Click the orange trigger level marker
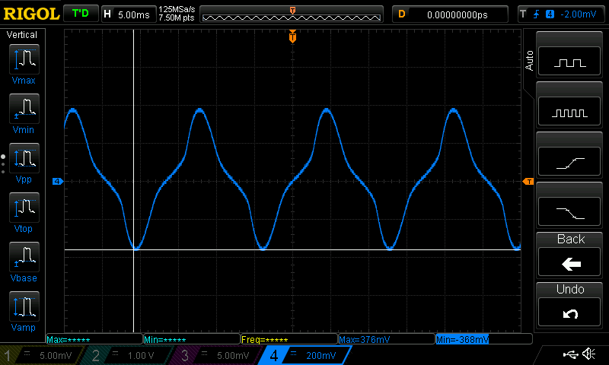This screenshot has height=365, width=609. pos(528,181)
